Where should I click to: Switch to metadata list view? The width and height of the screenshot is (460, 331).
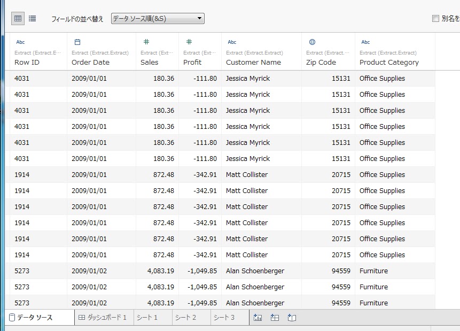tap(33, 19)
